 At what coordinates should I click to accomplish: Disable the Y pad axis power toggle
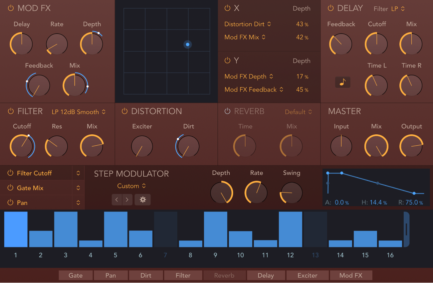pos(227,61)
